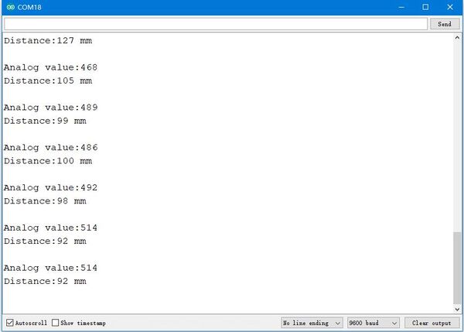Click the 'Analog value:489' line

50,108
